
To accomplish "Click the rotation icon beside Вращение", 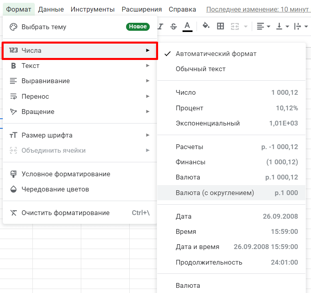I will [x=14, y=112].
